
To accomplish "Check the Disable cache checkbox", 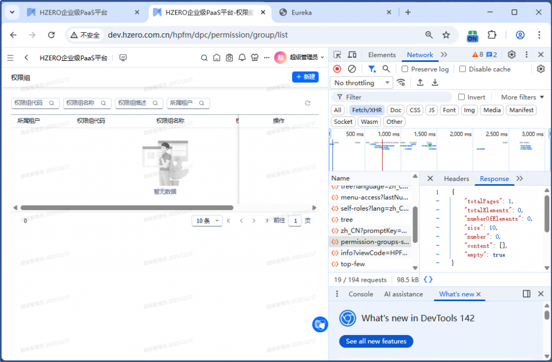I will tap(463, 69).
